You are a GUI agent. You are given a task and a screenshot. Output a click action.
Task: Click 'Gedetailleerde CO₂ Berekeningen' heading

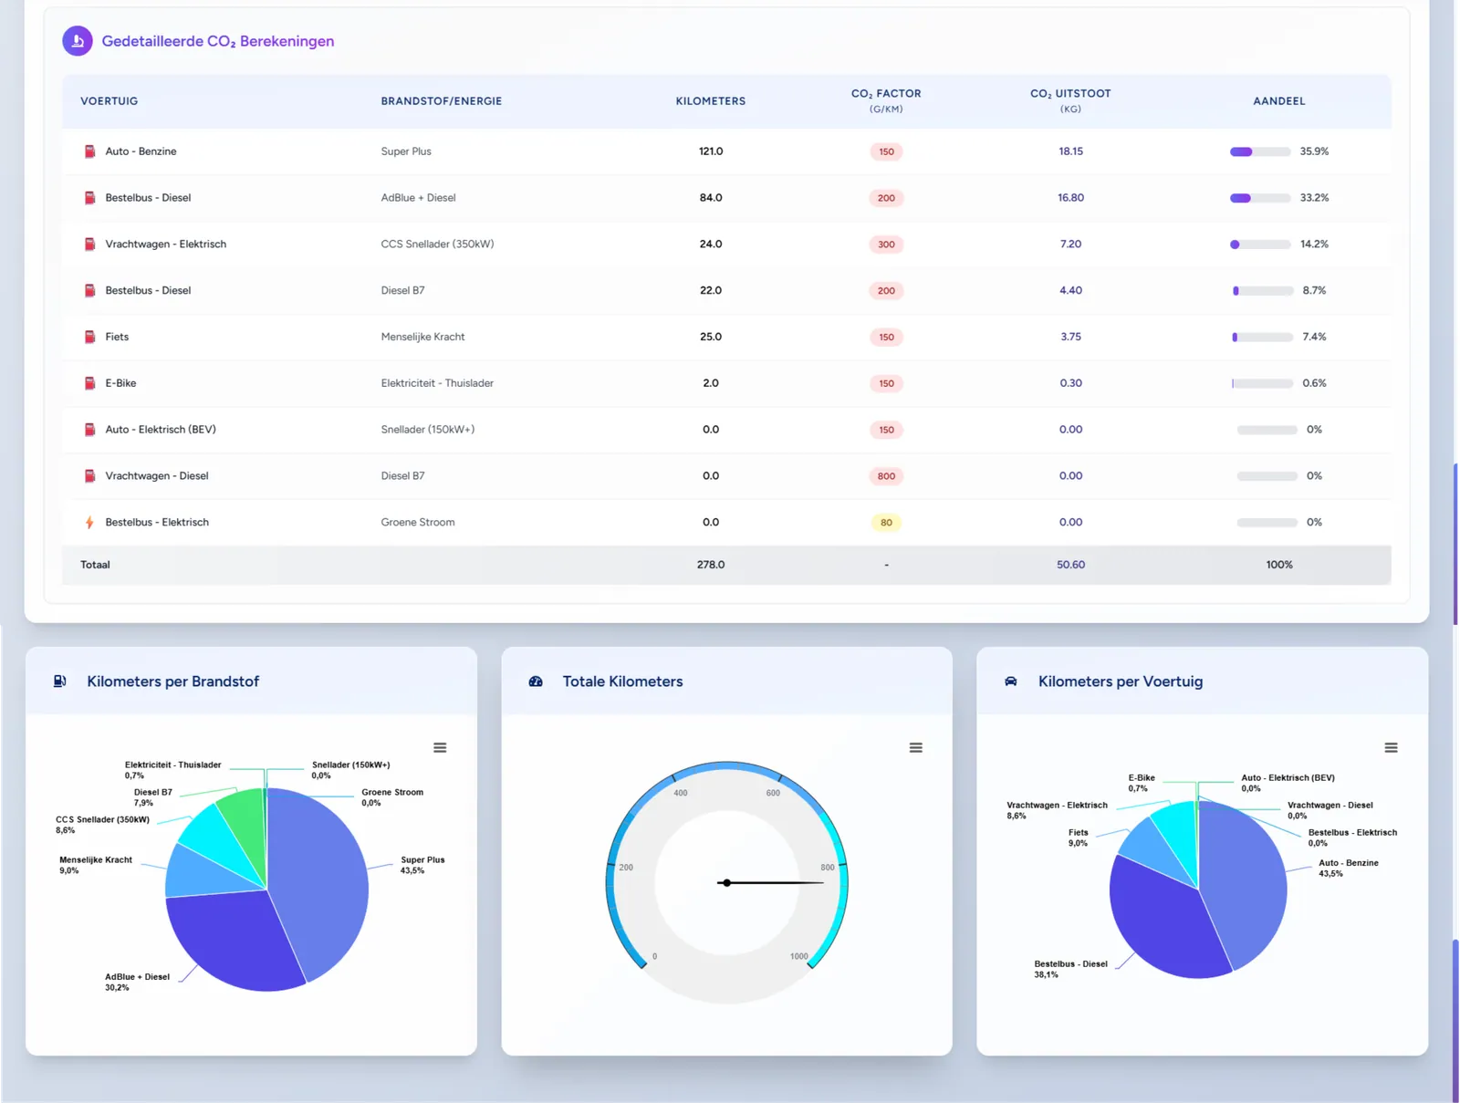218,41
